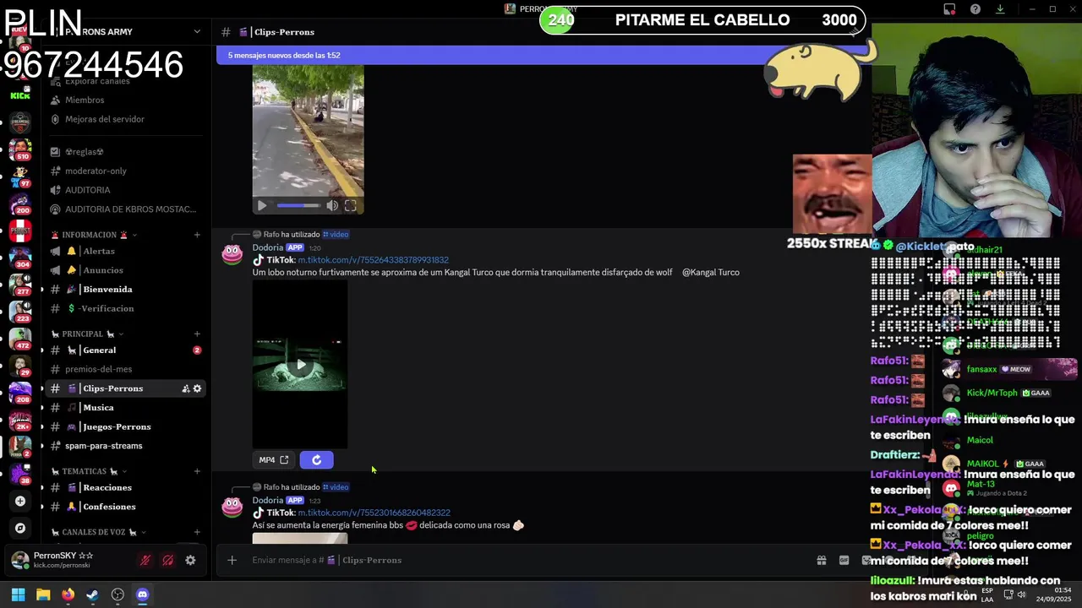Invite people icon on Clips-Perrons channel

click(185, 388)
